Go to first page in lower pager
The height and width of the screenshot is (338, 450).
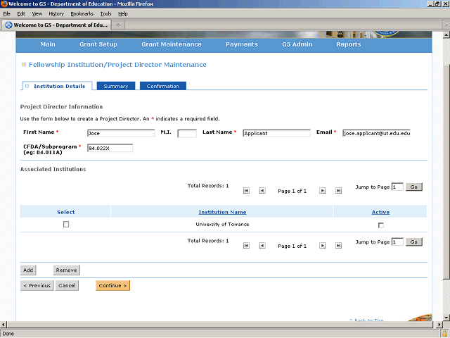(x=246, y=246)
